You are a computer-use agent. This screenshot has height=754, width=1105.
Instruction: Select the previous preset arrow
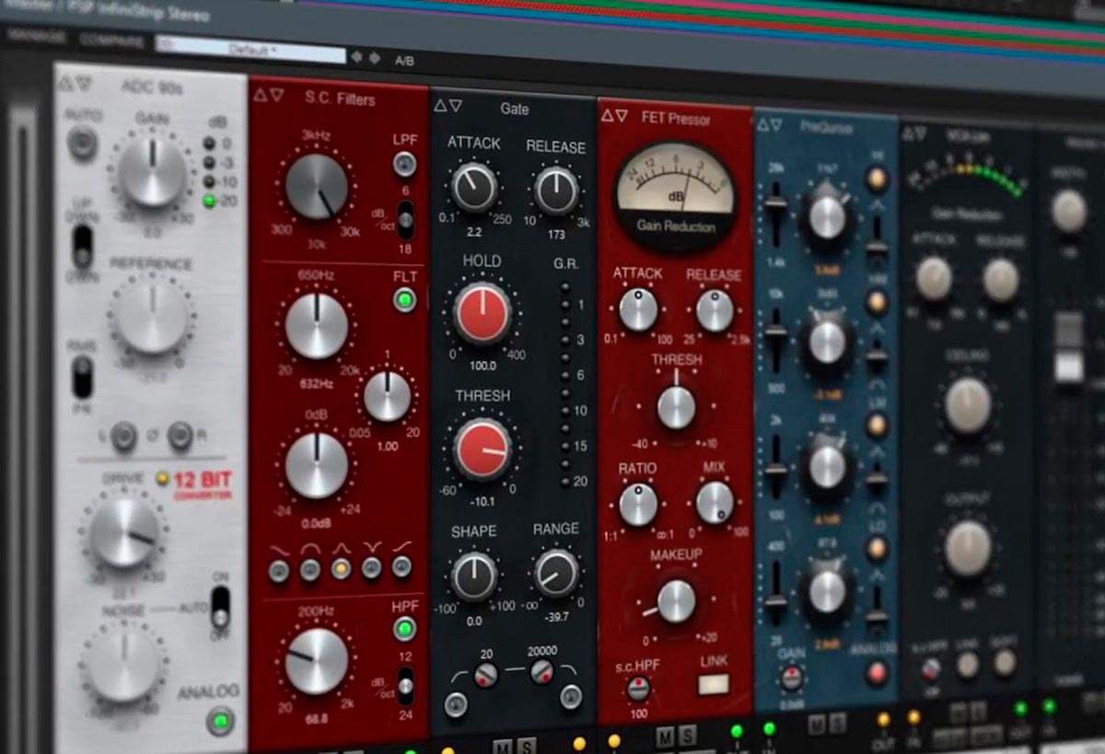pos(356,57)
